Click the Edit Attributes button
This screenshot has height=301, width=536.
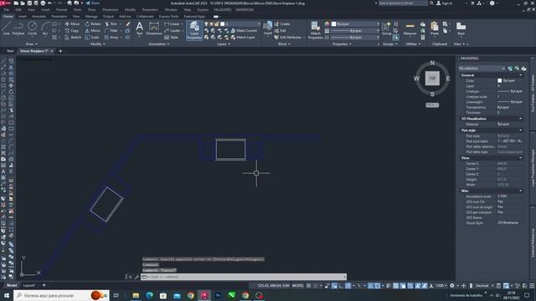coord(288,37)
